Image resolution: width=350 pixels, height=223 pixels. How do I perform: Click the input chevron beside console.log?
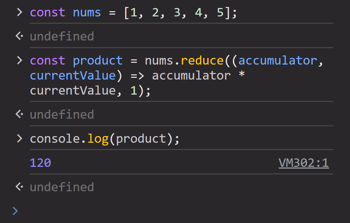20,139
